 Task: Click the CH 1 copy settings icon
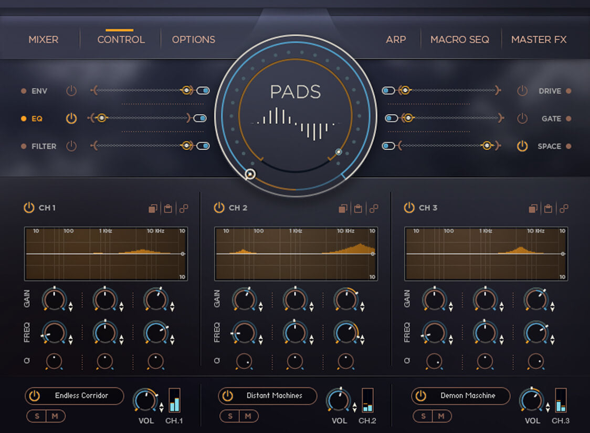pos(153,209)
